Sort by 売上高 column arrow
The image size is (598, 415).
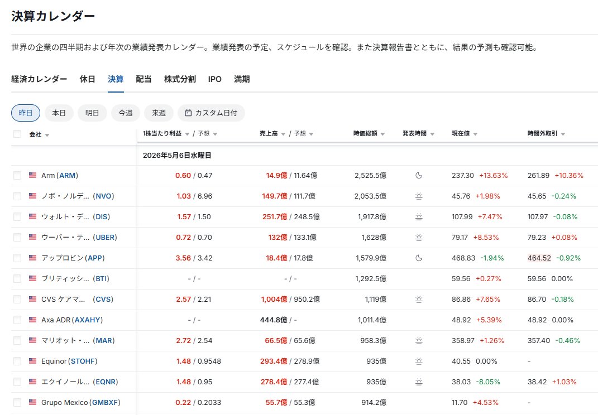[283, 134]
